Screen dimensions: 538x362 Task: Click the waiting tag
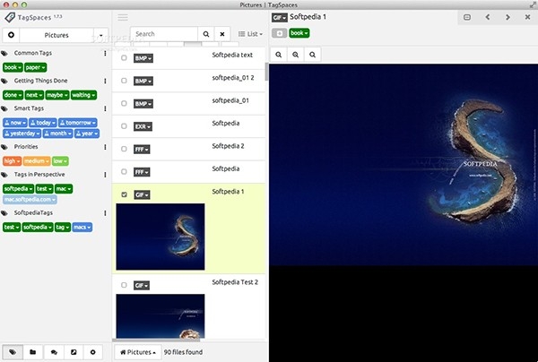83,95
